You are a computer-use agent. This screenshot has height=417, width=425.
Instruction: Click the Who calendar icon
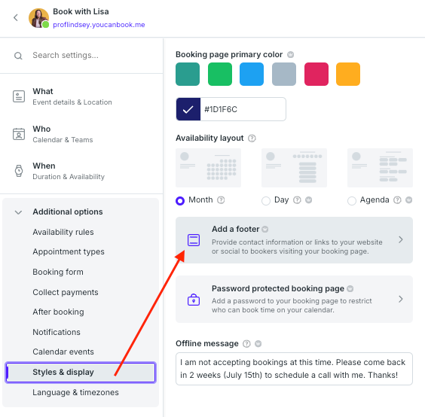point(19,134)
